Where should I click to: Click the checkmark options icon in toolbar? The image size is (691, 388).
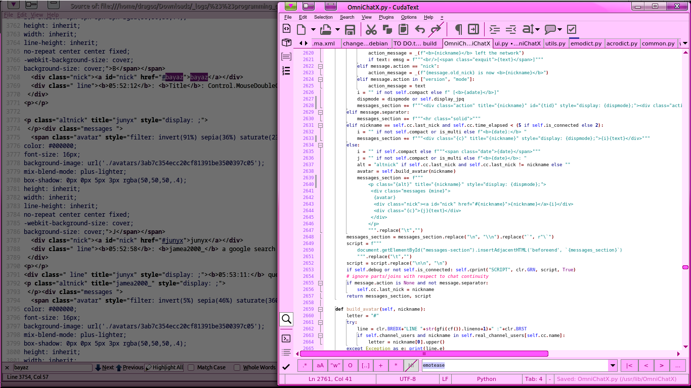[x=572, y=29]
